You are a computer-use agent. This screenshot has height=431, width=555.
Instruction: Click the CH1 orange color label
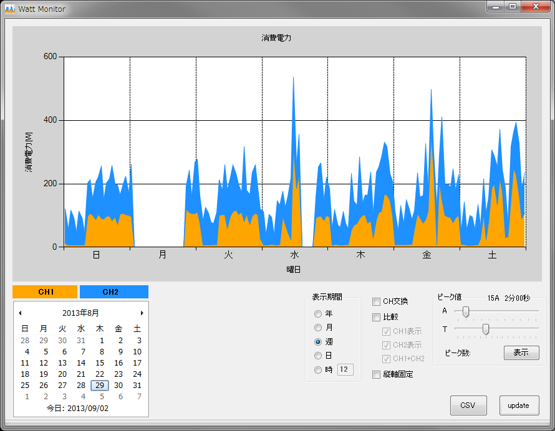click(45, 292)
